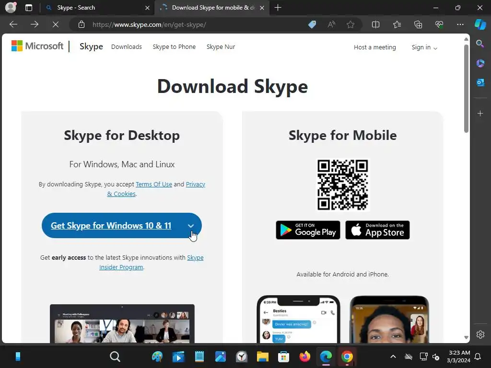Open sidebar settings gear
491x368 pixels.
click(x=480, y=334)
